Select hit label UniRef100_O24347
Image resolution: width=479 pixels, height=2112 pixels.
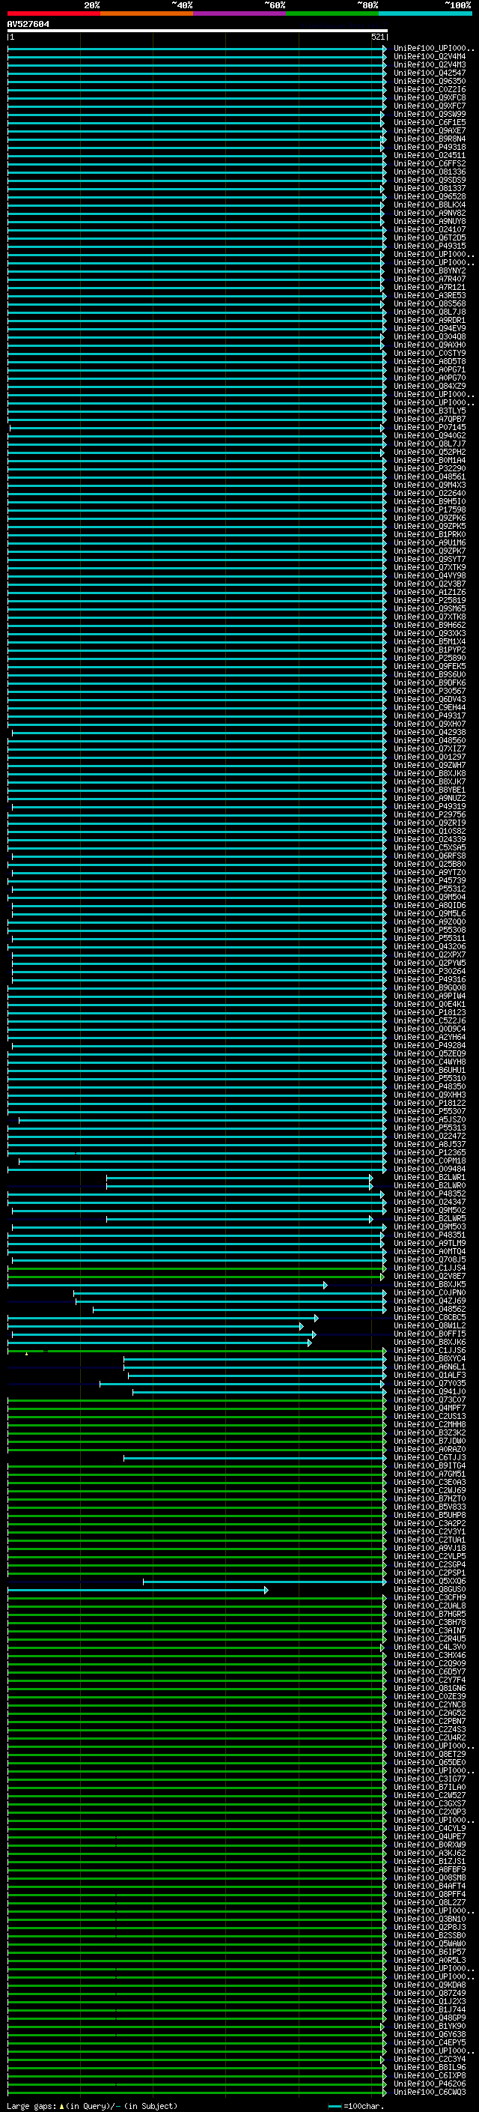tap(429, 1202)
